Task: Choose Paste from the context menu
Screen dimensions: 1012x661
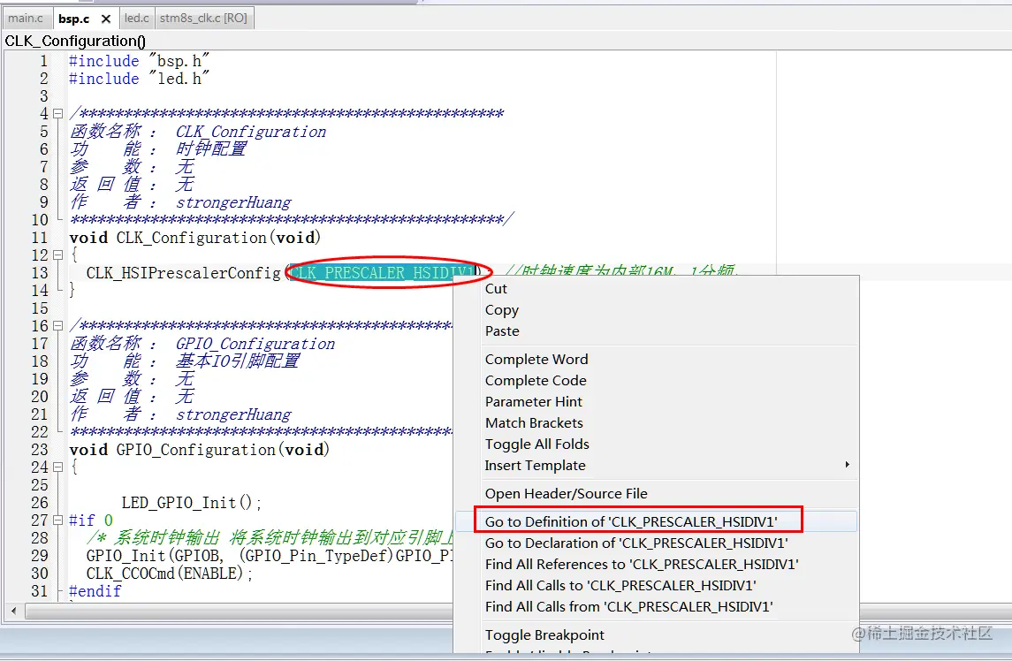Action: tap(657, 331)
